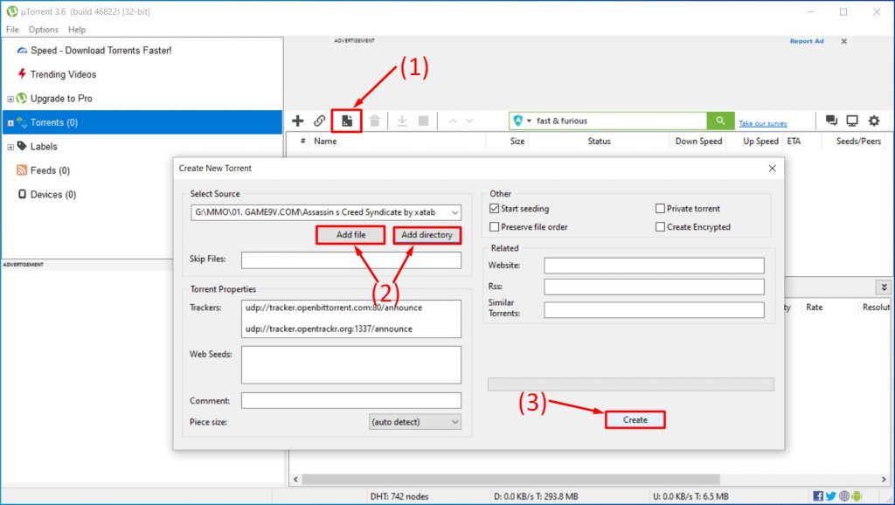
Task: Click the double-chevron panel toggle above Resolut column
Action: (x=884, y=287)
